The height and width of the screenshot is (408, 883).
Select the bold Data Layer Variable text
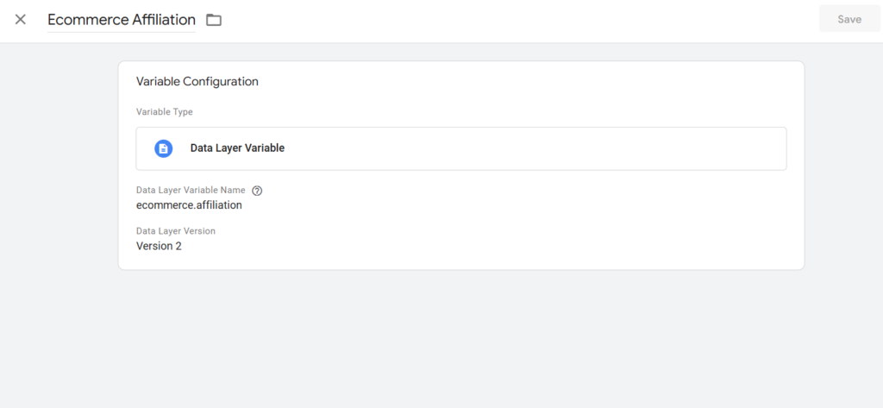(237, 148)
